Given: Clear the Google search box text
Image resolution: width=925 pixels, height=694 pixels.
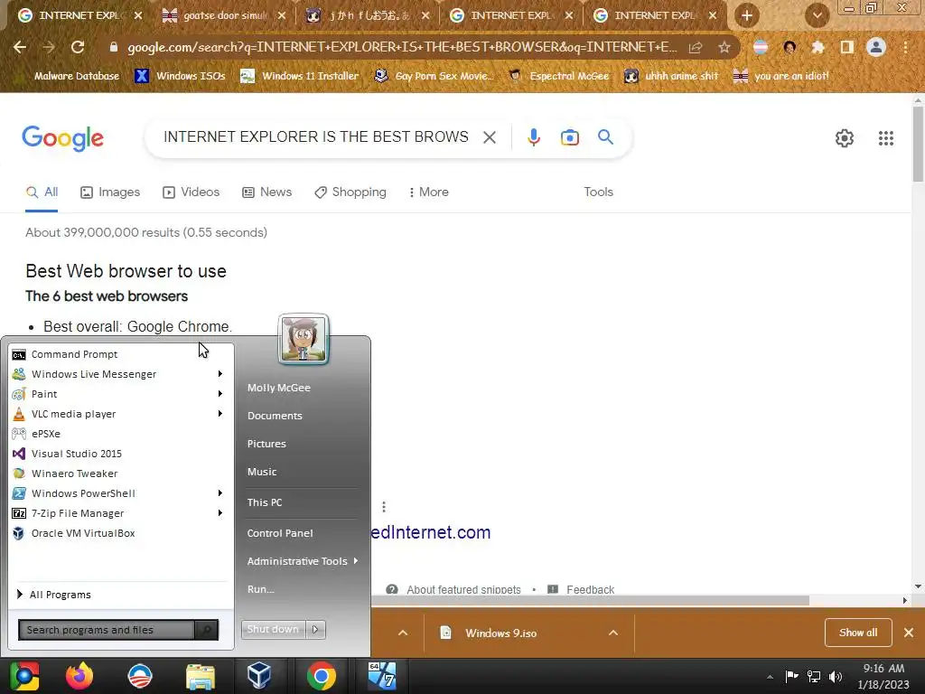Looking at the screenshot, I should (489, 137).
